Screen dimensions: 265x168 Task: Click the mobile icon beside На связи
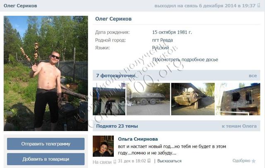[x=115, y=162]
